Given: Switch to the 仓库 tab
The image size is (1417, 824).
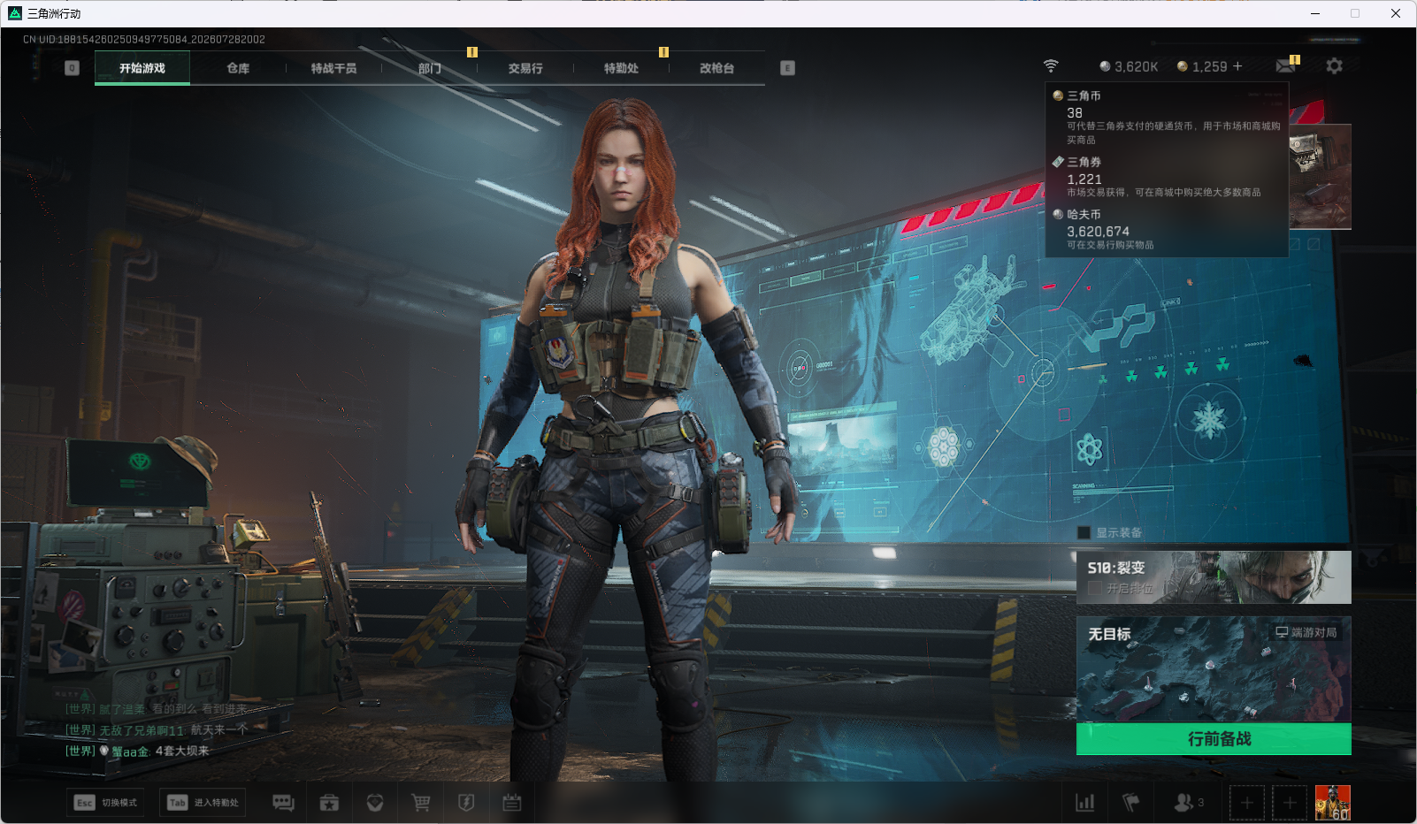Looking at the screenshot, I should click(238, 68).
